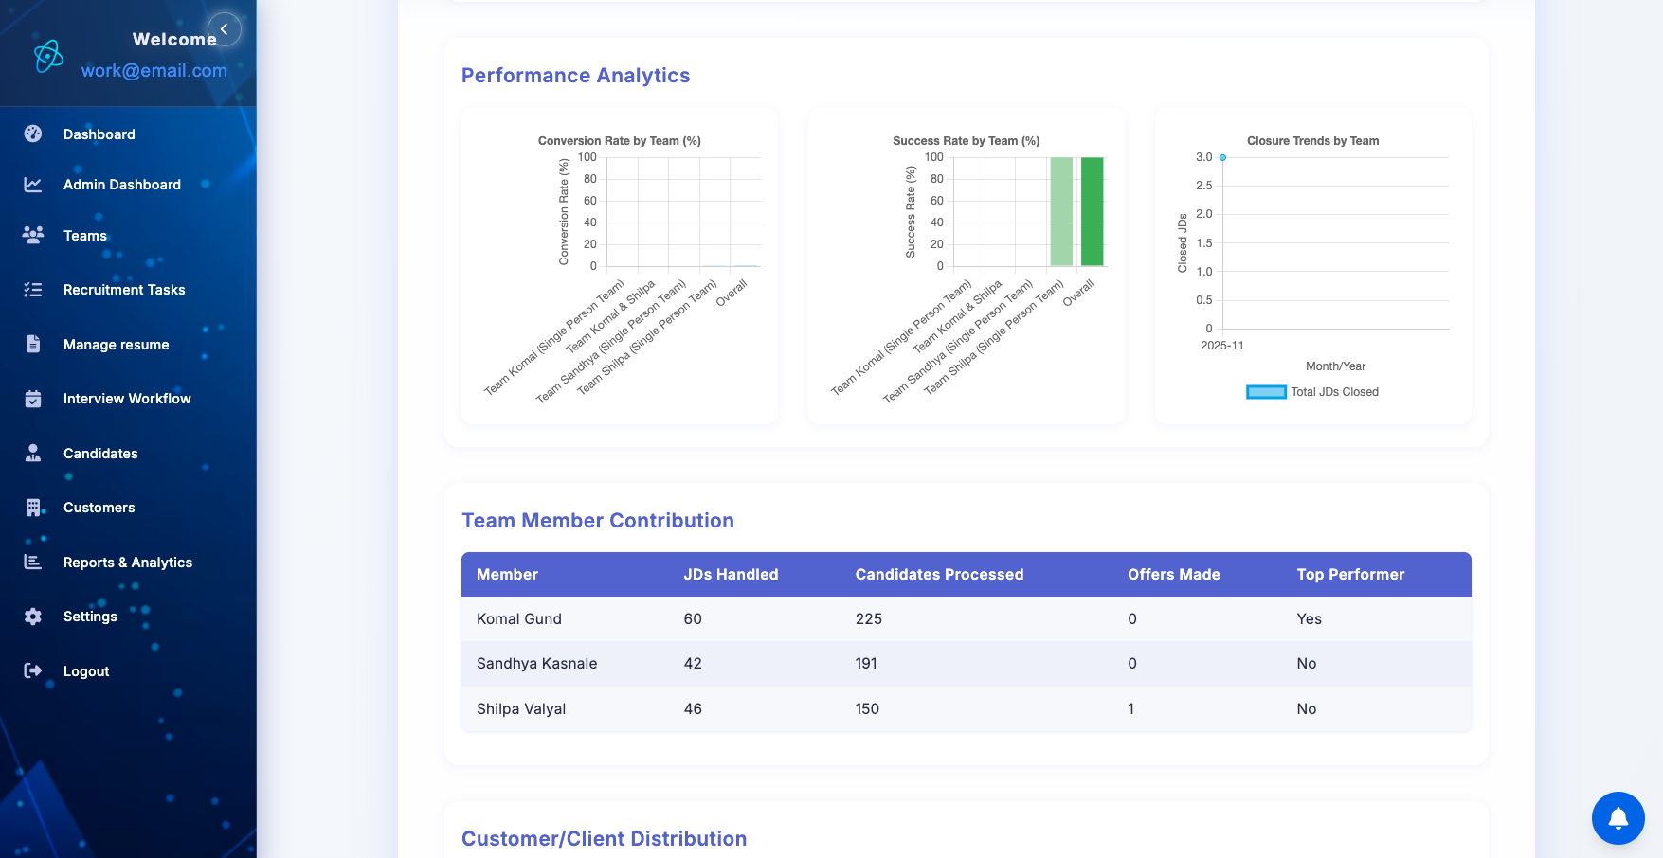Click the Recruitment Tasks checklist icon

[33, 290]
